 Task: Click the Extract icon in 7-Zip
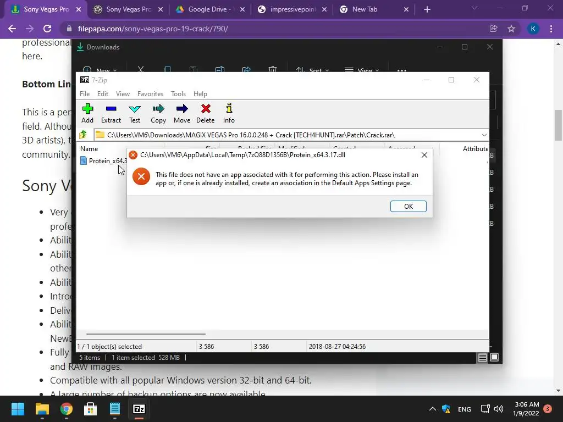point(111,113)
